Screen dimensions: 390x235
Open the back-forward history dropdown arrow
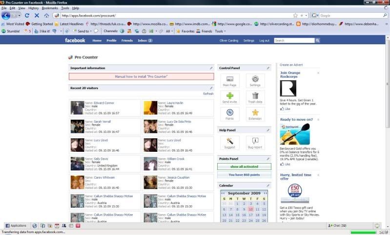[19, 16]
